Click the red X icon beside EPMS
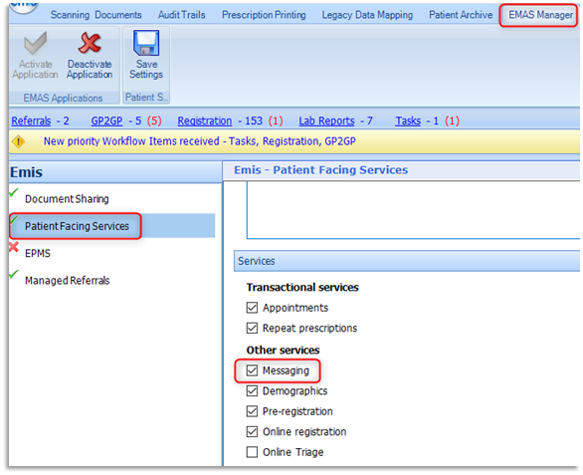Screen dimensions: 583x475 (x=14, y=247)
